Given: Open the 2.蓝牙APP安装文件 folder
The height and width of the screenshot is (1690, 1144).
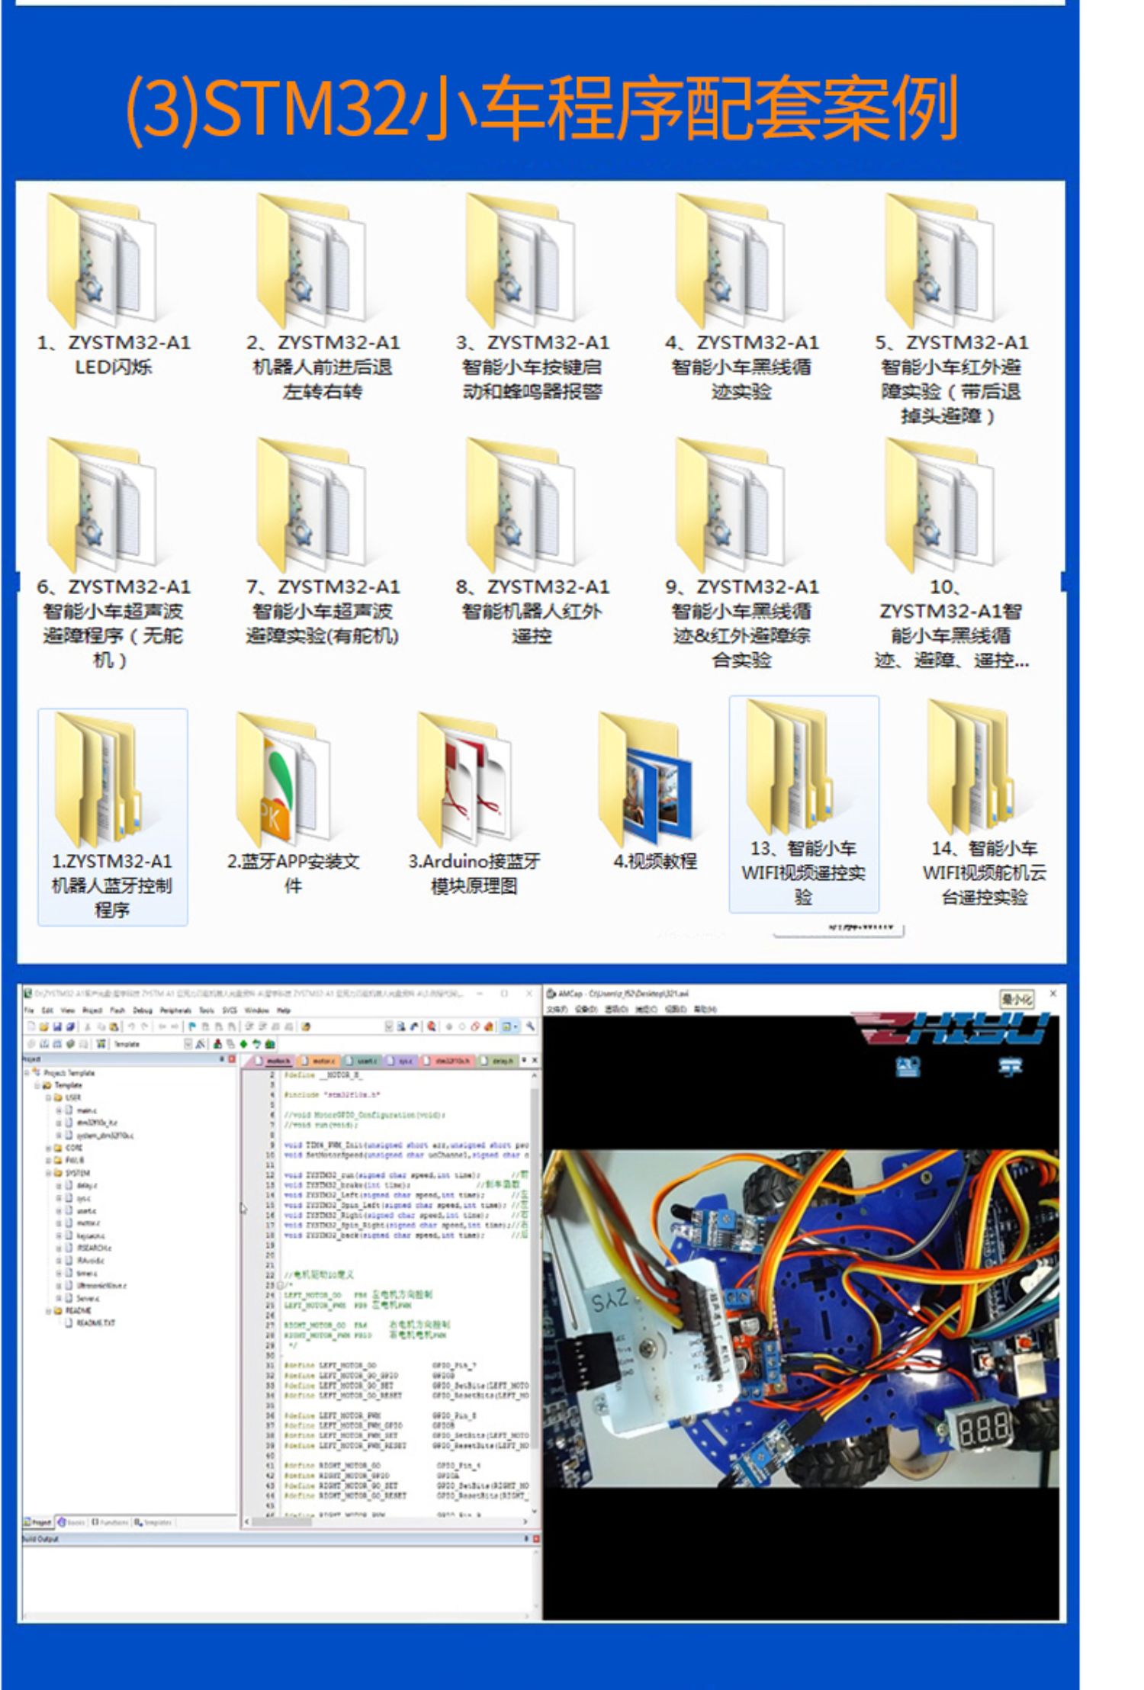Looking at the screenshot, I should pyautogui.click(x=293, y=805).
